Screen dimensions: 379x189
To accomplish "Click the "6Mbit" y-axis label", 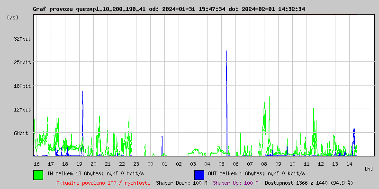I will 21,133.
